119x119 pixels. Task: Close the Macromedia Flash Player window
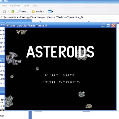click(x=113, y=25)
